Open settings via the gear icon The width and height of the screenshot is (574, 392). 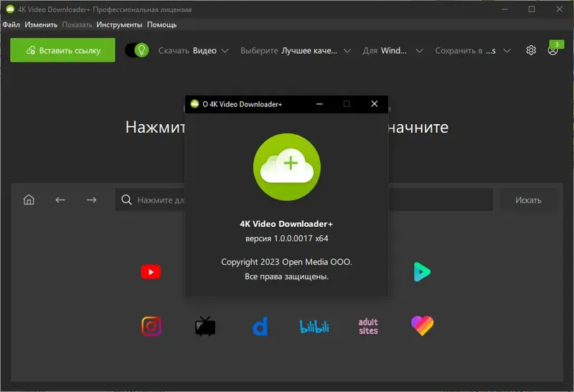[x=531, y=50]
